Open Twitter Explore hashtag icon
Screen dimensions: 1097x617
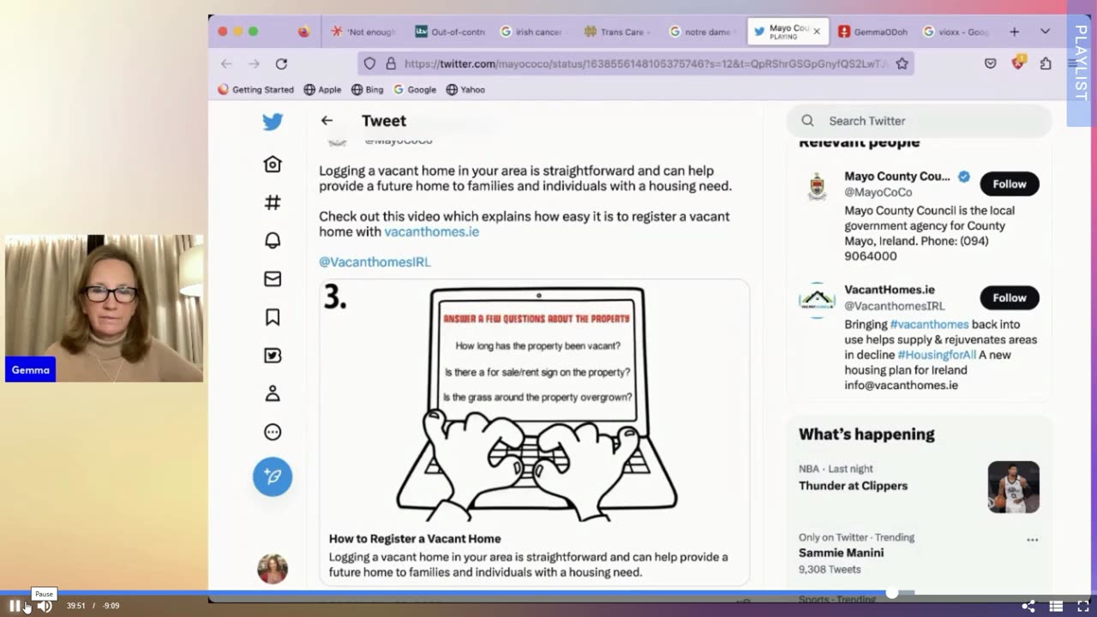pyautogui.click(x=273, y=202)
